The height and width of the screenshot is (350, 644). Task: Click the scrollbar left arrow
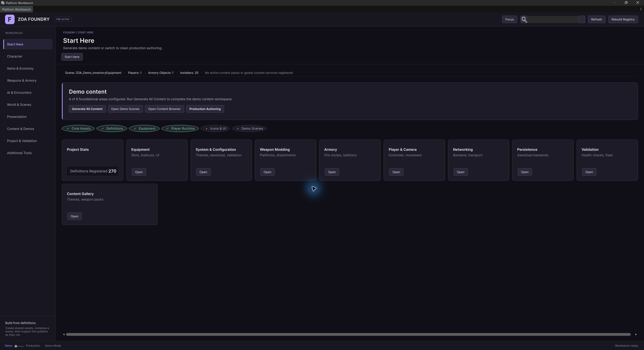tap(64, 334)
